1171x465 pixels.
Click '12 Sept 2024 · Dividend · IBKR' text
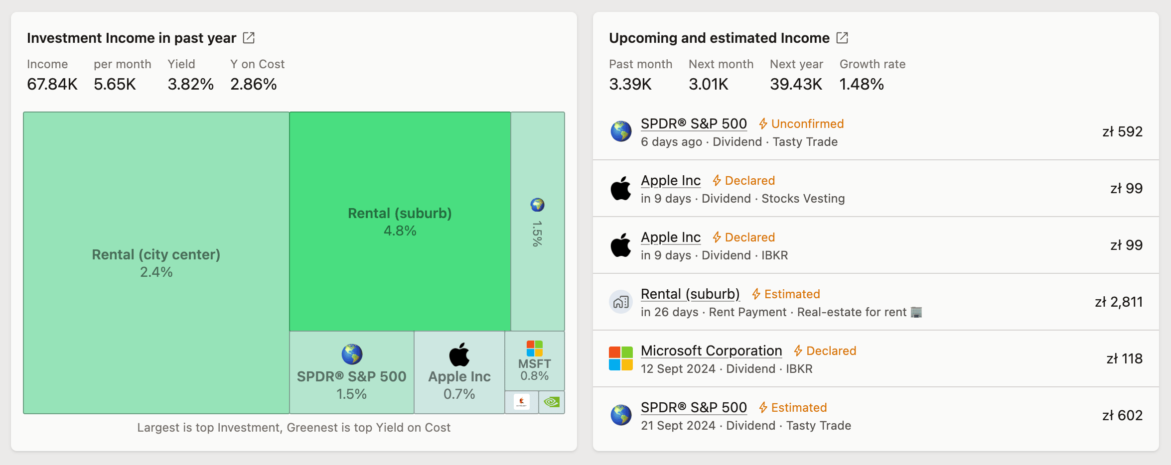(x=727, y=369)
